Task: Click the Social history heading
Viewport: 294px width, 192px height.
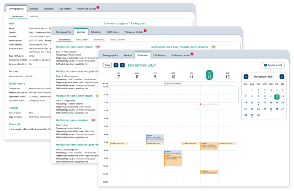Action: [17, 84]
